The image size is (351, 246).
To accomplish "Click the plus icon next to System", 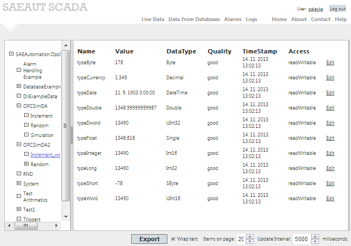I will tap(19, 183).
